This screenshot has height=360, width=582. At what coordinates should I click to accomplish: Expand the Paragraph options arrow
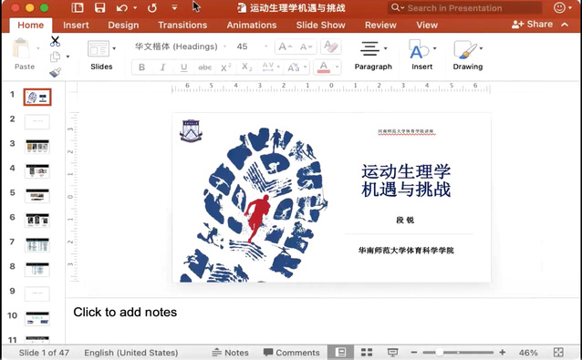pyautogui.click(x=386, y=48)
